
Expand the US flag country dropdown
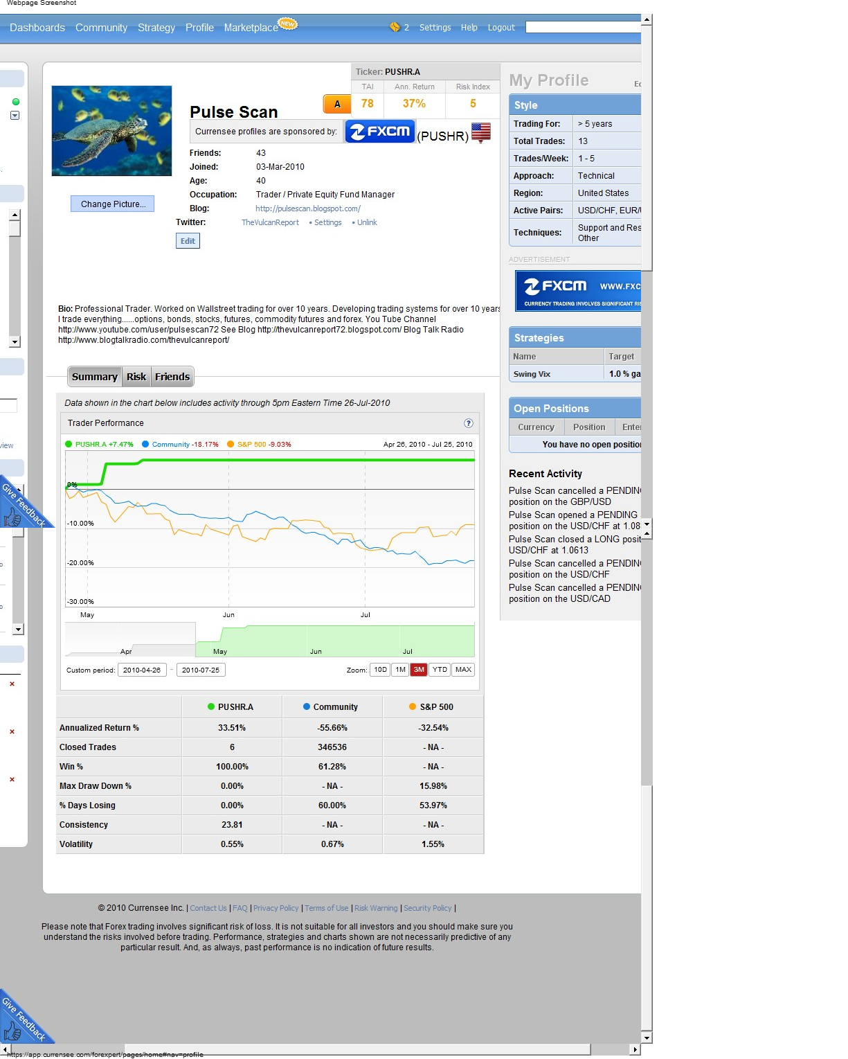tap(481, 132)
